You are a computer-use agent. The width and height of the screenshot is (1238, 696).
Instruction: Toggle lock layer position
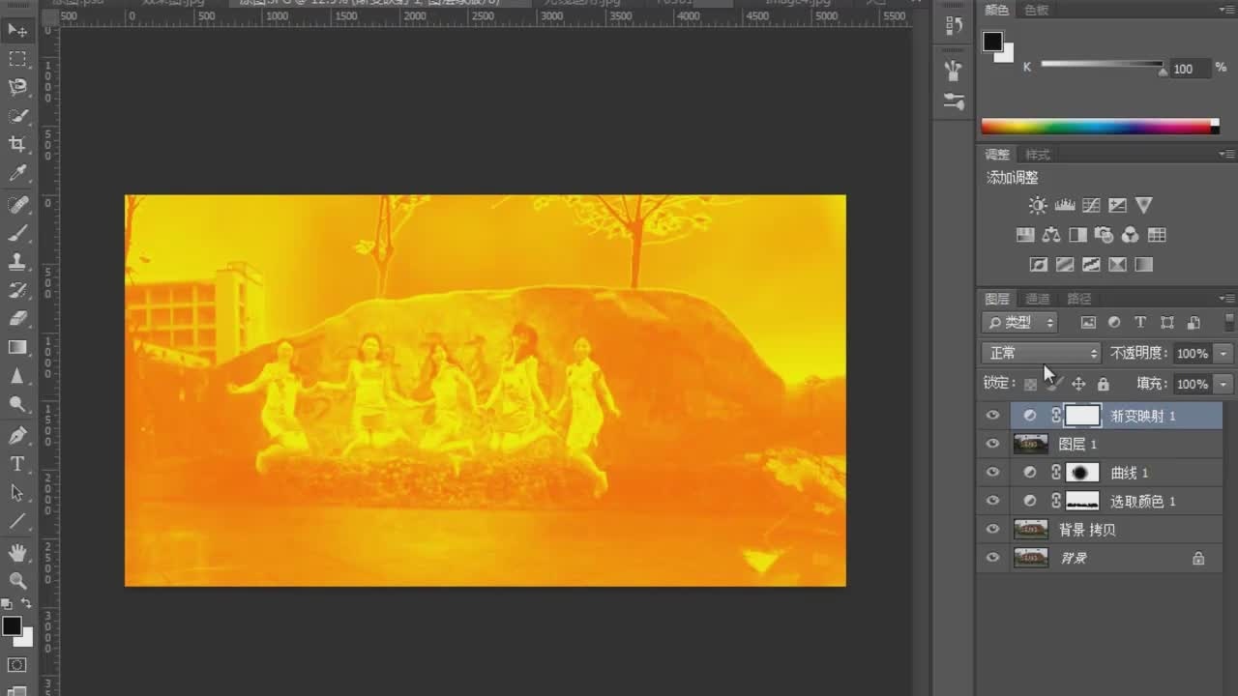pos(1078,384)
